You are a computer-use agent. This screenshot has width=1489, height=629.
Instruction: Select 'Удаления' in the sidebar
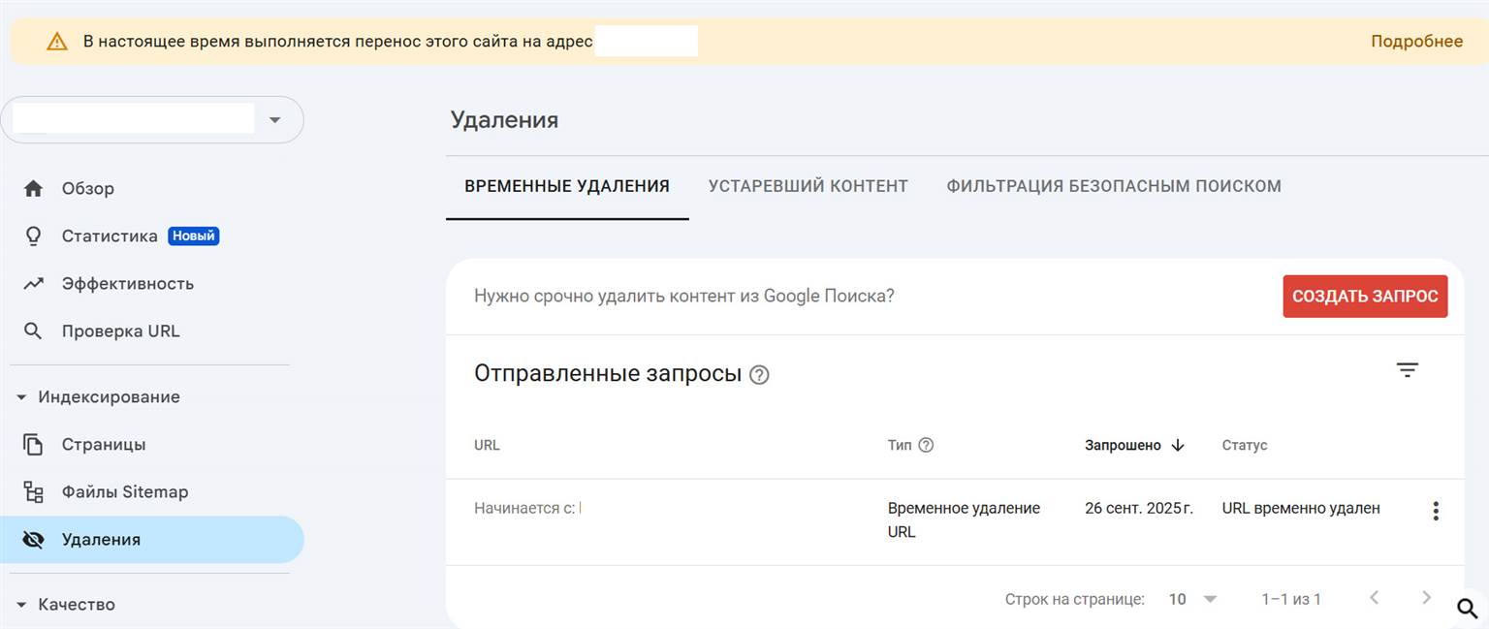pos(101,540)
